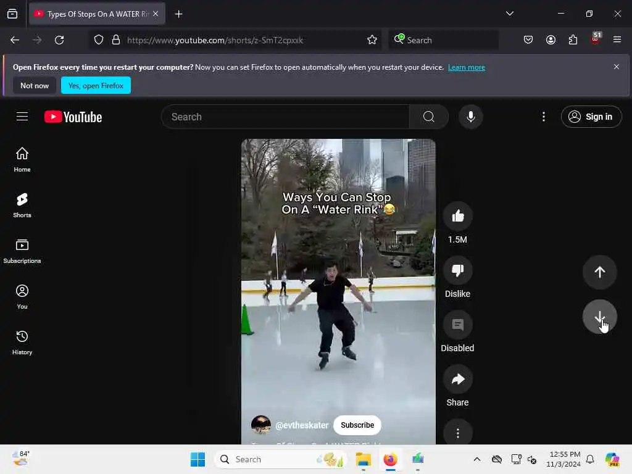Close the Types Of Stops tab
This screenshot has height=474, width=632.
coord(156,14)
